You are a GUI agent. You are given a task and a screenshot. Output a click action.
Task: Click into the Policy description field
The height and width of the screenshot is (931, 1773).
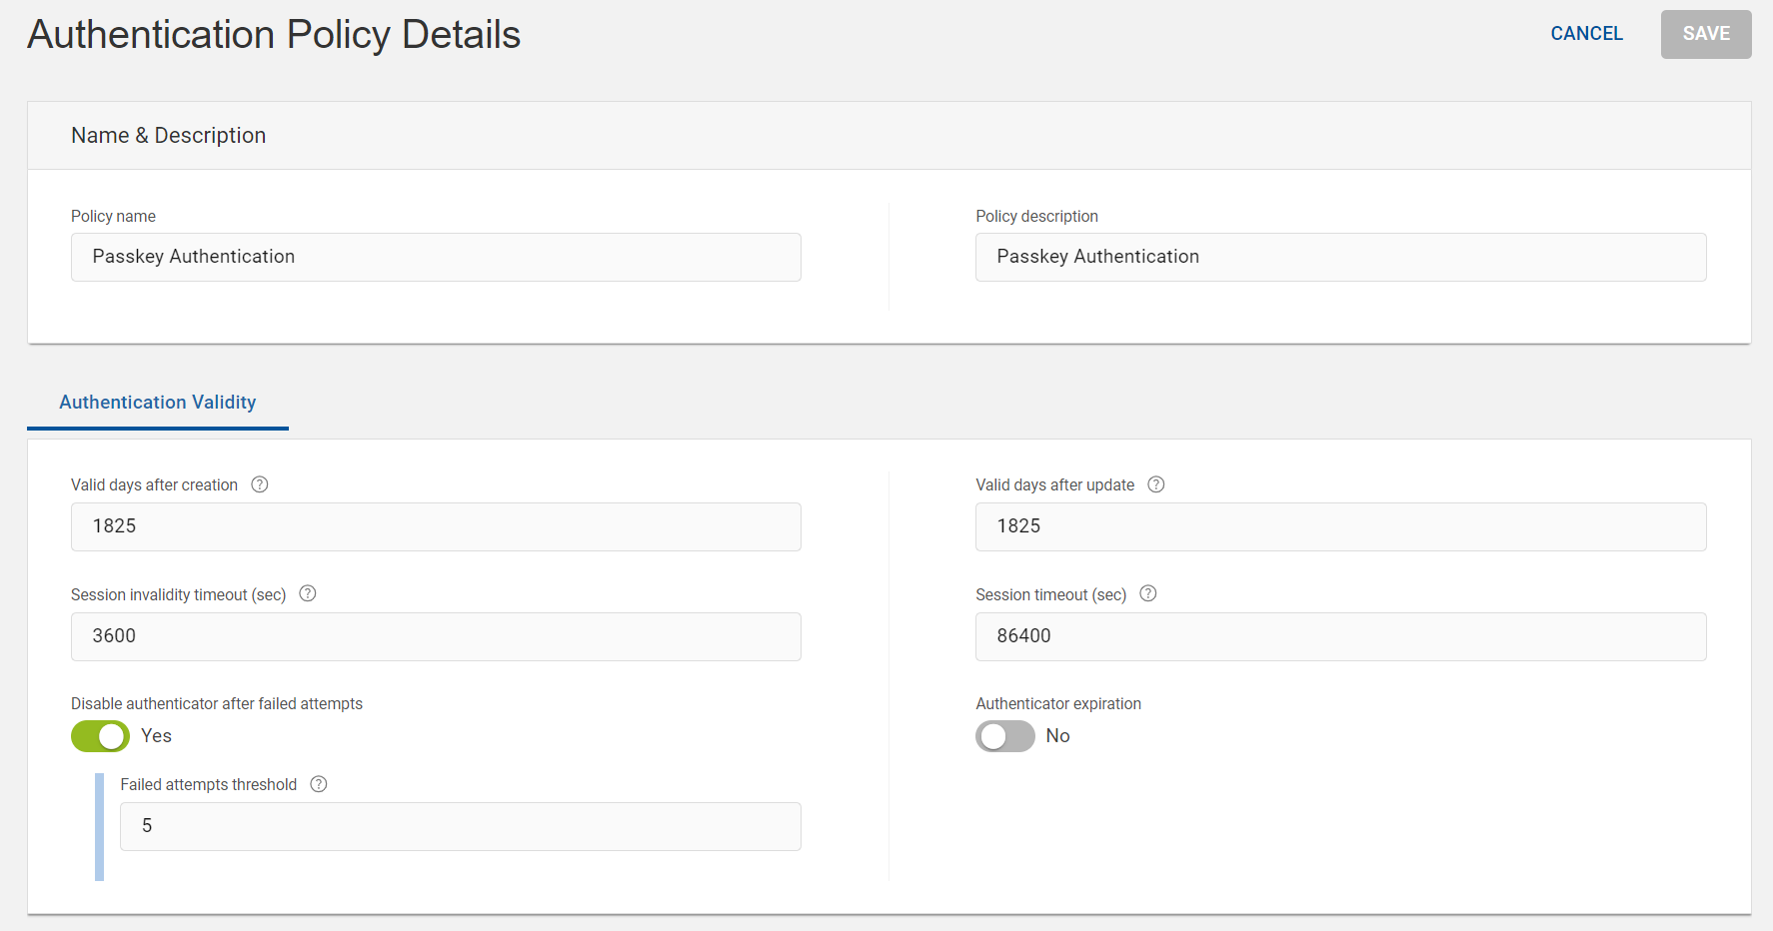[x=1340, y=257]
